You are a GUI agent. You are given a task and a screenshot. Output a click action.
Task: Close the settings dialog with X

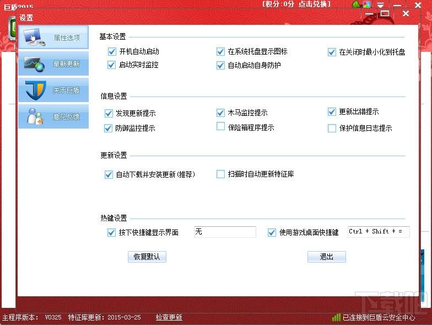406,14
